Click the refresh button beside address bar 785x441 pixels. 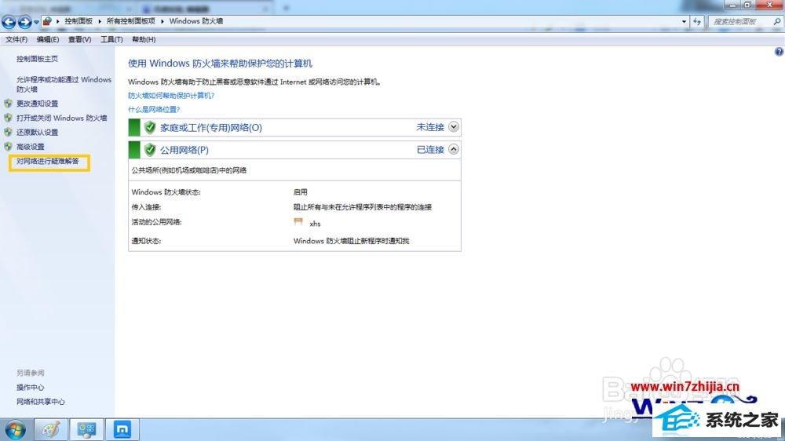coord(697,21)
